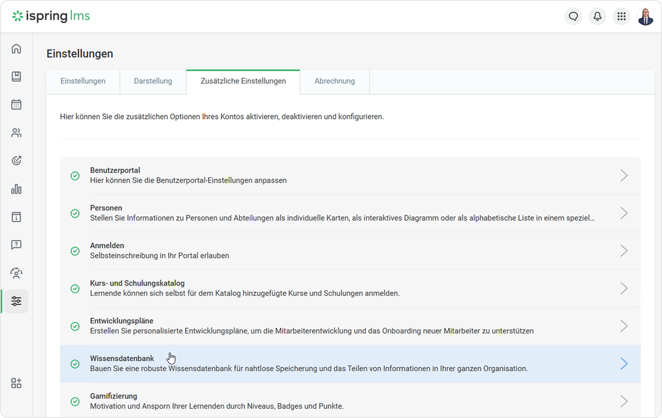The width and height of the screenshot is (662, 418).
Task: Open the reports bar chart icon
Action: (x=16, y=189)
